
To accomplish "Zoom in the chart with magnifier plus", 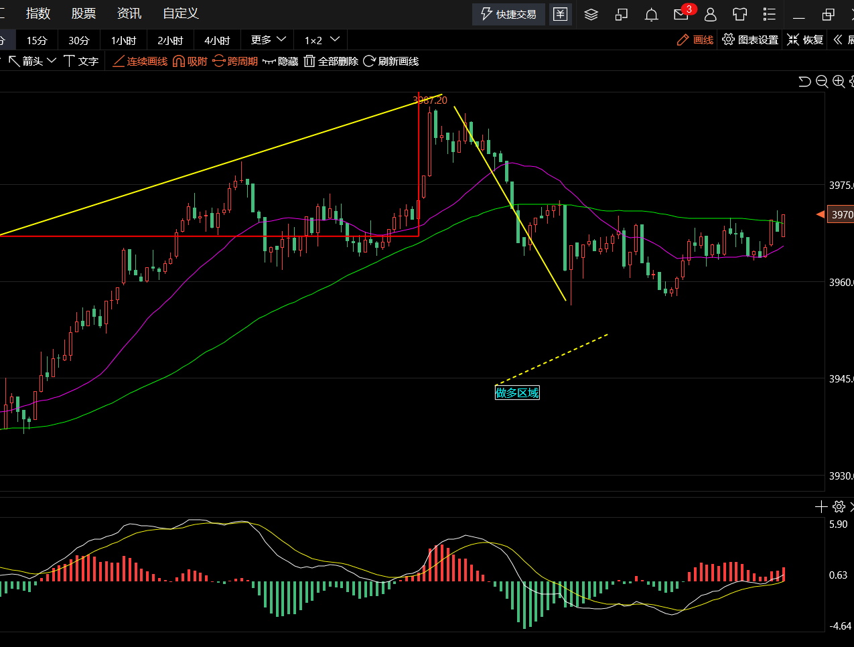I will tap(839, 82).
